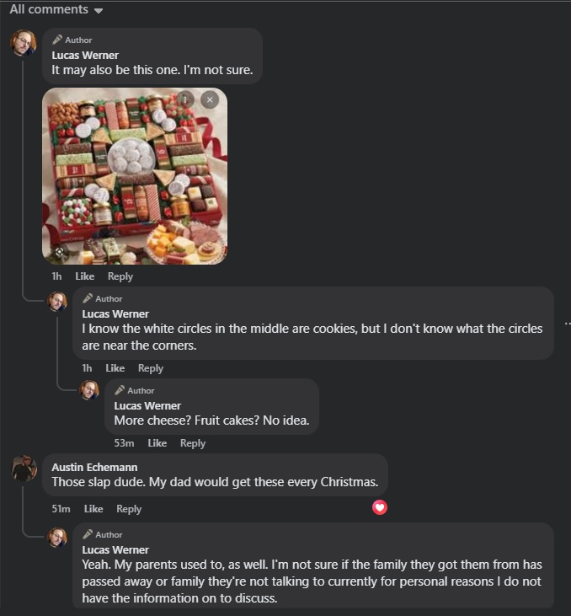Reply to Austin Echemann's comment
This screenshot has height=616, width=571.
coord(129,509)
